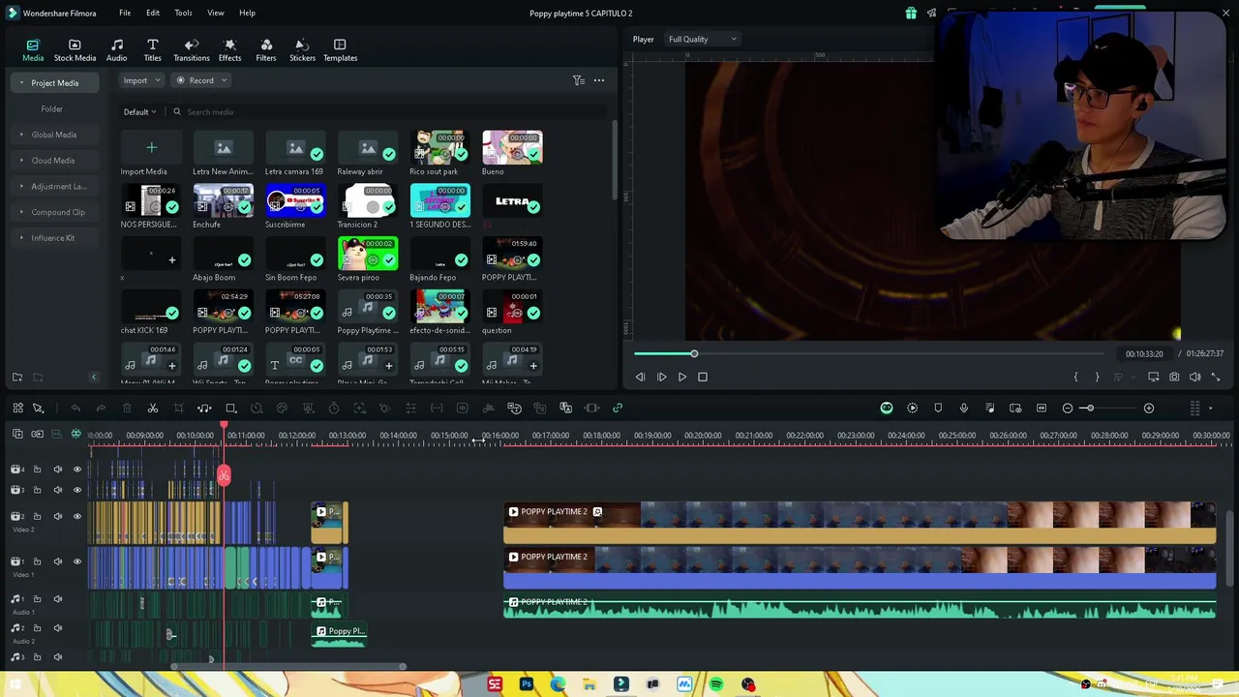Click the Import dropdown button
Viewport: 1239px width, 697px height.
140,80
